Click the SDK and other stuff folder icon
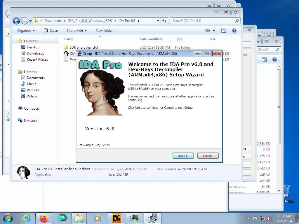The height and width of the screenshot is (224, 299). click(66, 47)
